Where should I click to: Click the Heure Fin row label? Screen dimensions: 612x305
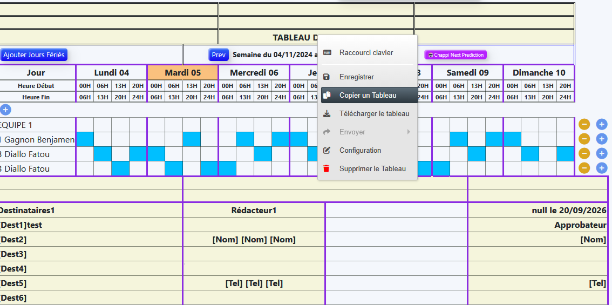point(37,97)
